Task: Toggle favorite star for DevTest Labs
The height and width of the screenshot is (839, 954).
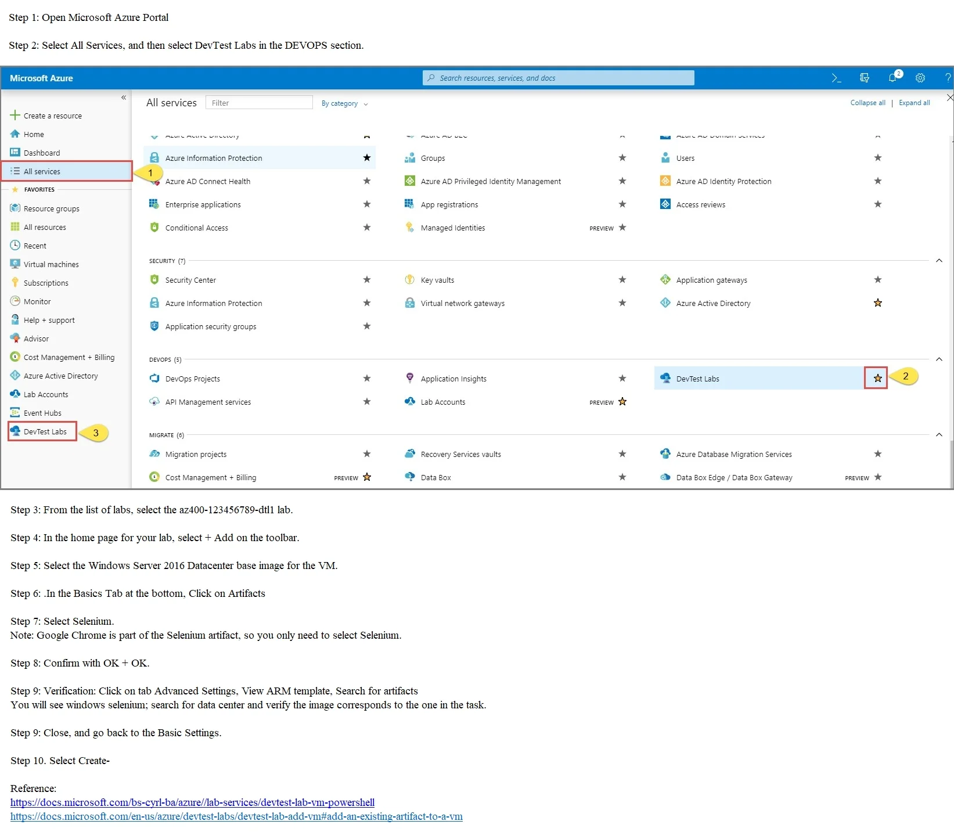Action: (x=877, y=379)
